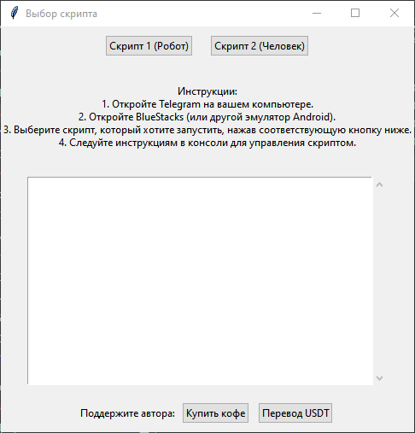Click the Поддержите автора: label
415x433 pixels.
[127, 413]
